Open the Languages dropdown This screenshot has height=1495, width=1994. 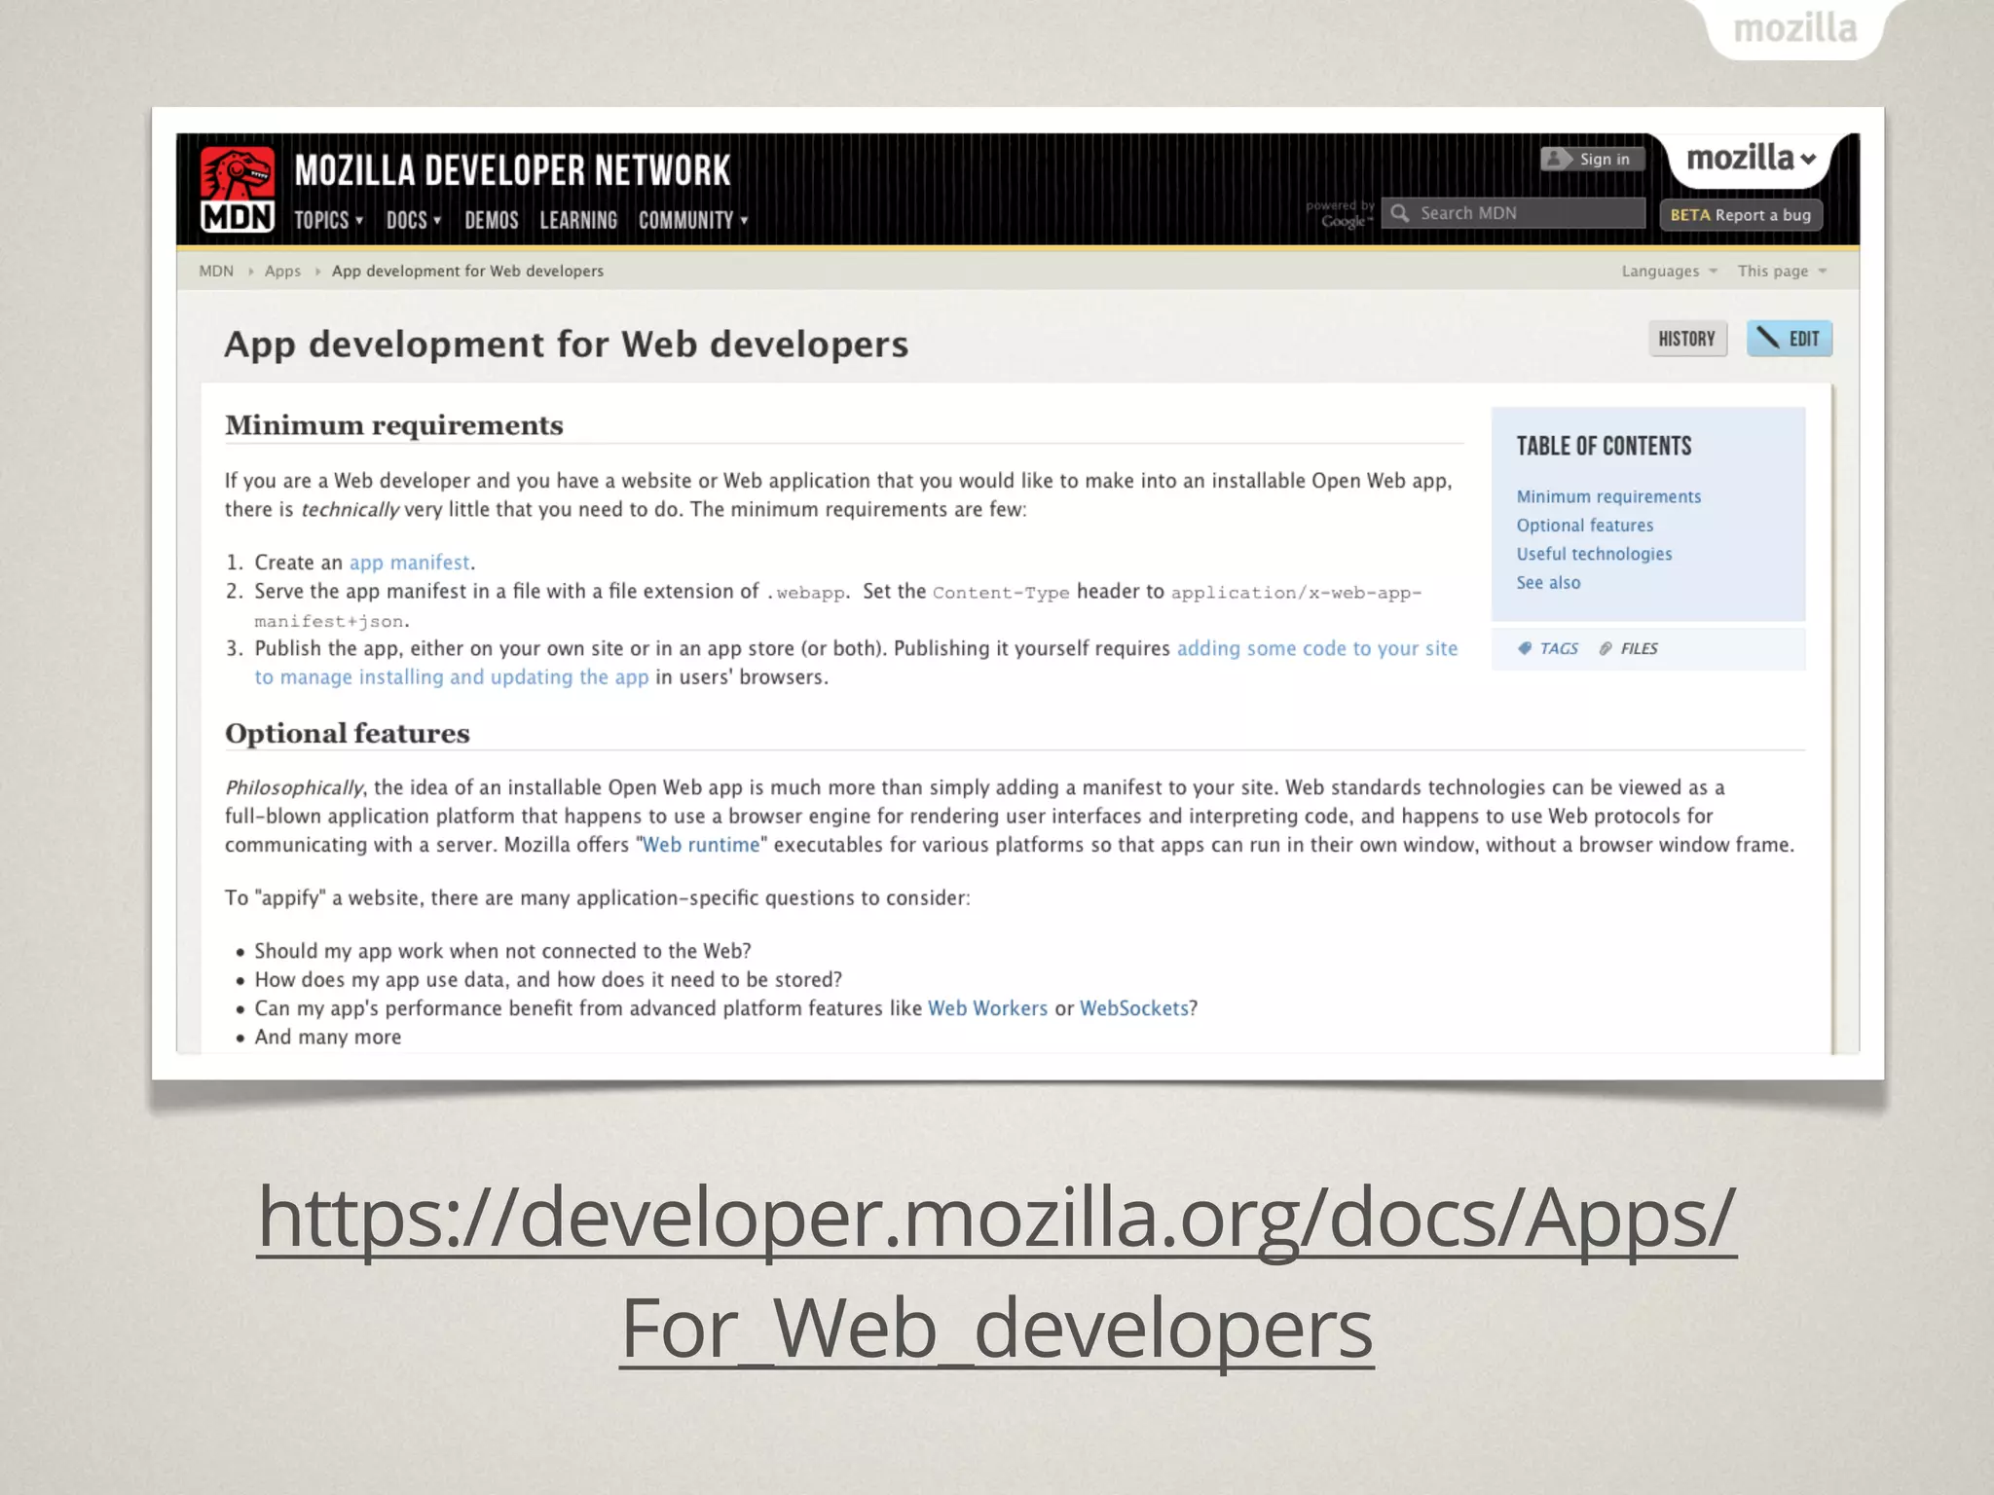(x=1670, y=271)
